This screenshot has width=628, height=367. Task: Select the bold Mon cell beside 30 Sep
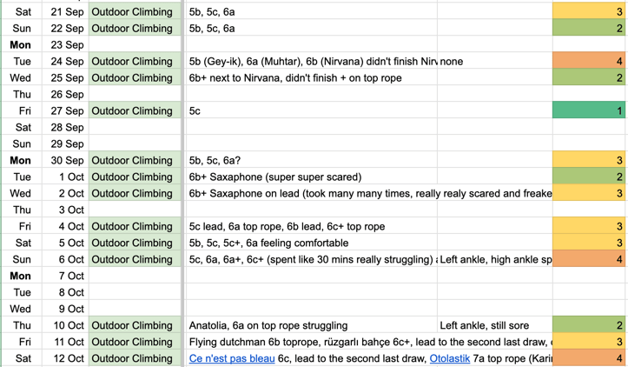point(20,161)
